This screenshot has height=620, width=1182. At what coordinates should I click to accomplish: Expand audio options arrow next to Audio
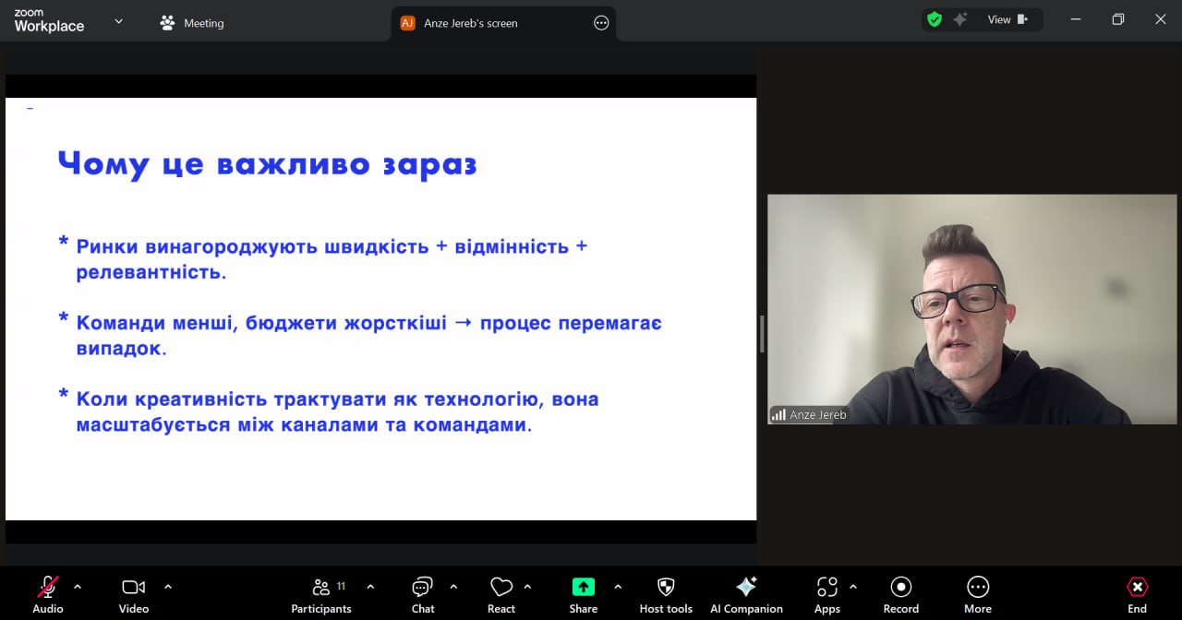(78, 586)
